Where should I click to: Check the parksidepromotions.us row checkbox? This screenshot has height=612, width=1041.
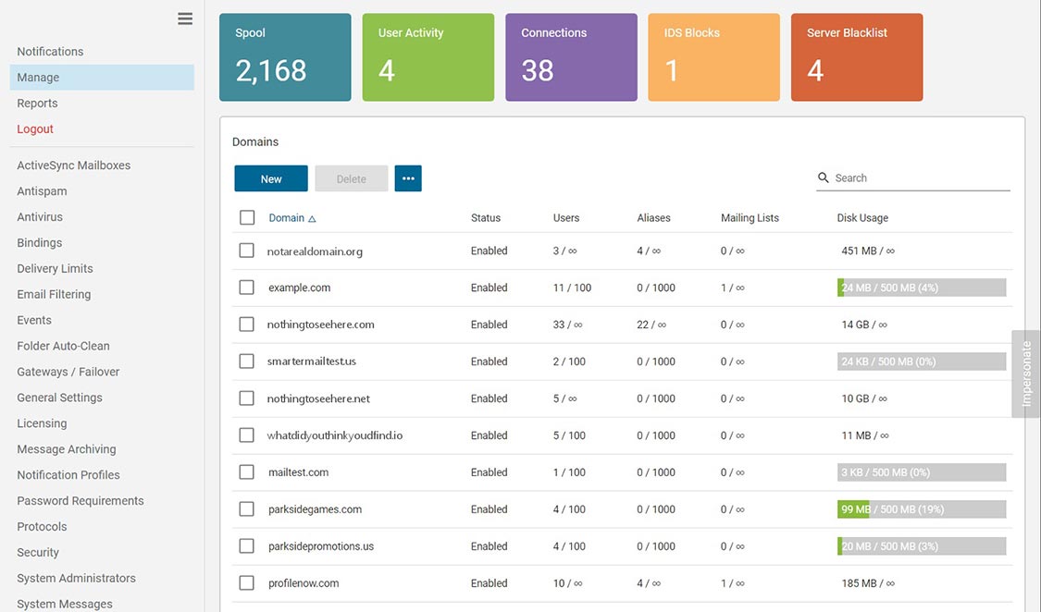[x=246, y=546]
